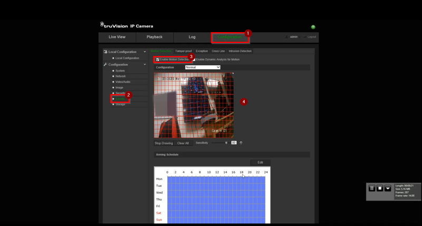The image size is (422, 226).
Task: Select the Motion Detection sub-tab
Action: tap(161, 51)
